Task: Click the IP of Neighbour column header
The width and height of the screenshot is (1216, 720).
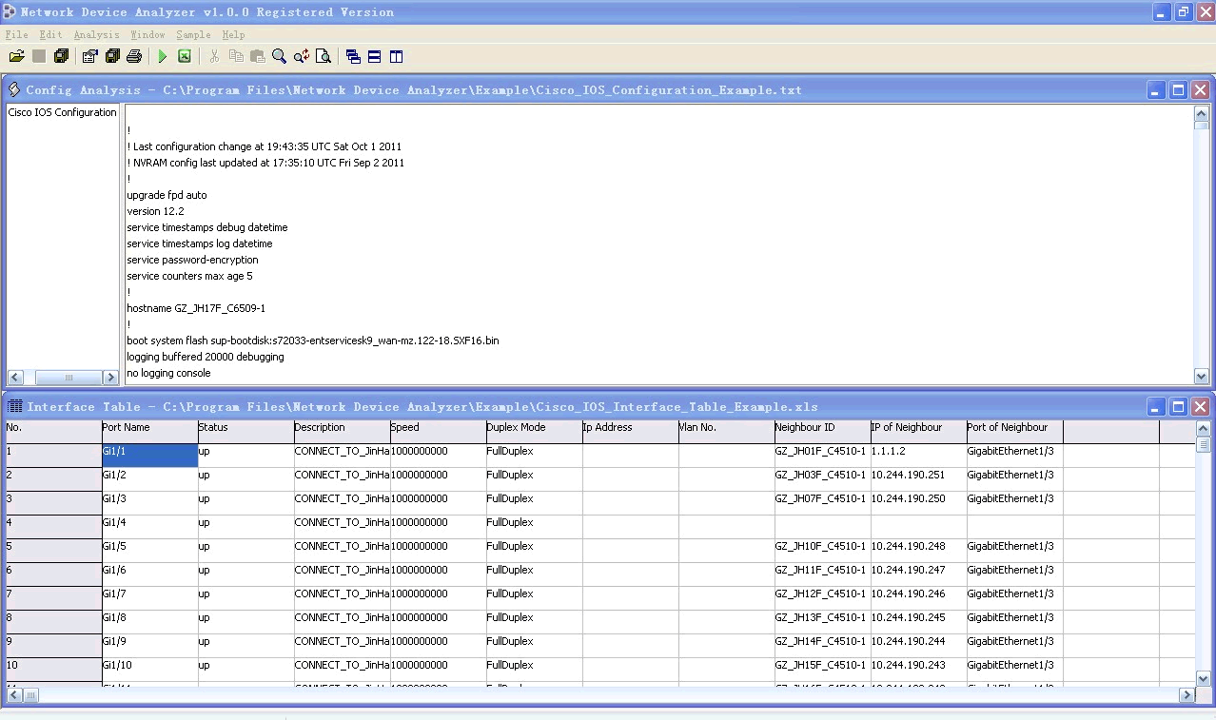Action: coord(919,432)
